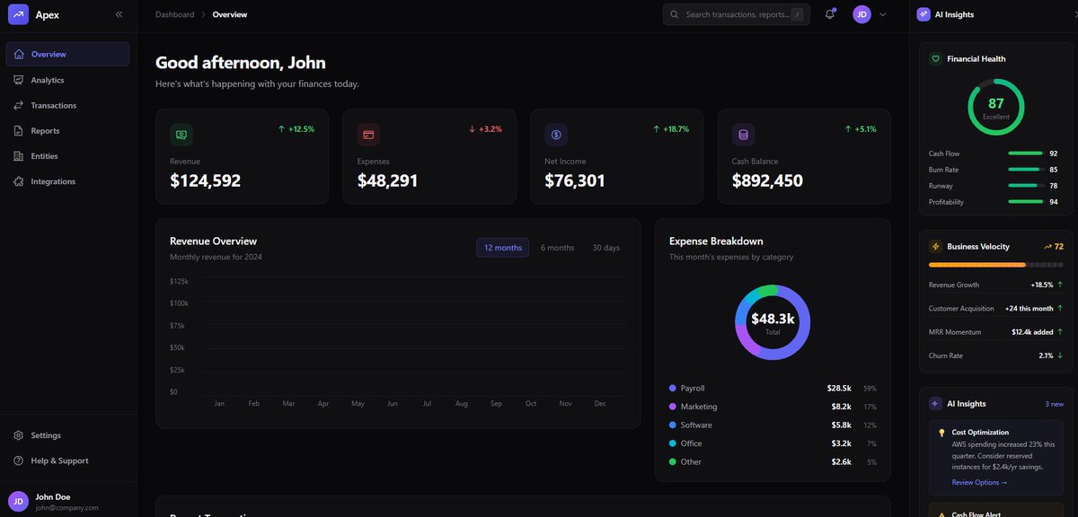
Task: Click the Help & Support icon
Action: [20, 460]
